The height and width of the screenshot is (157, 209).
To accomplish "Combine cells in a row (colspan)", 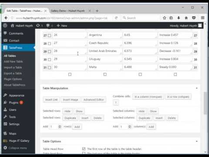I will click(x=178, y=97).
